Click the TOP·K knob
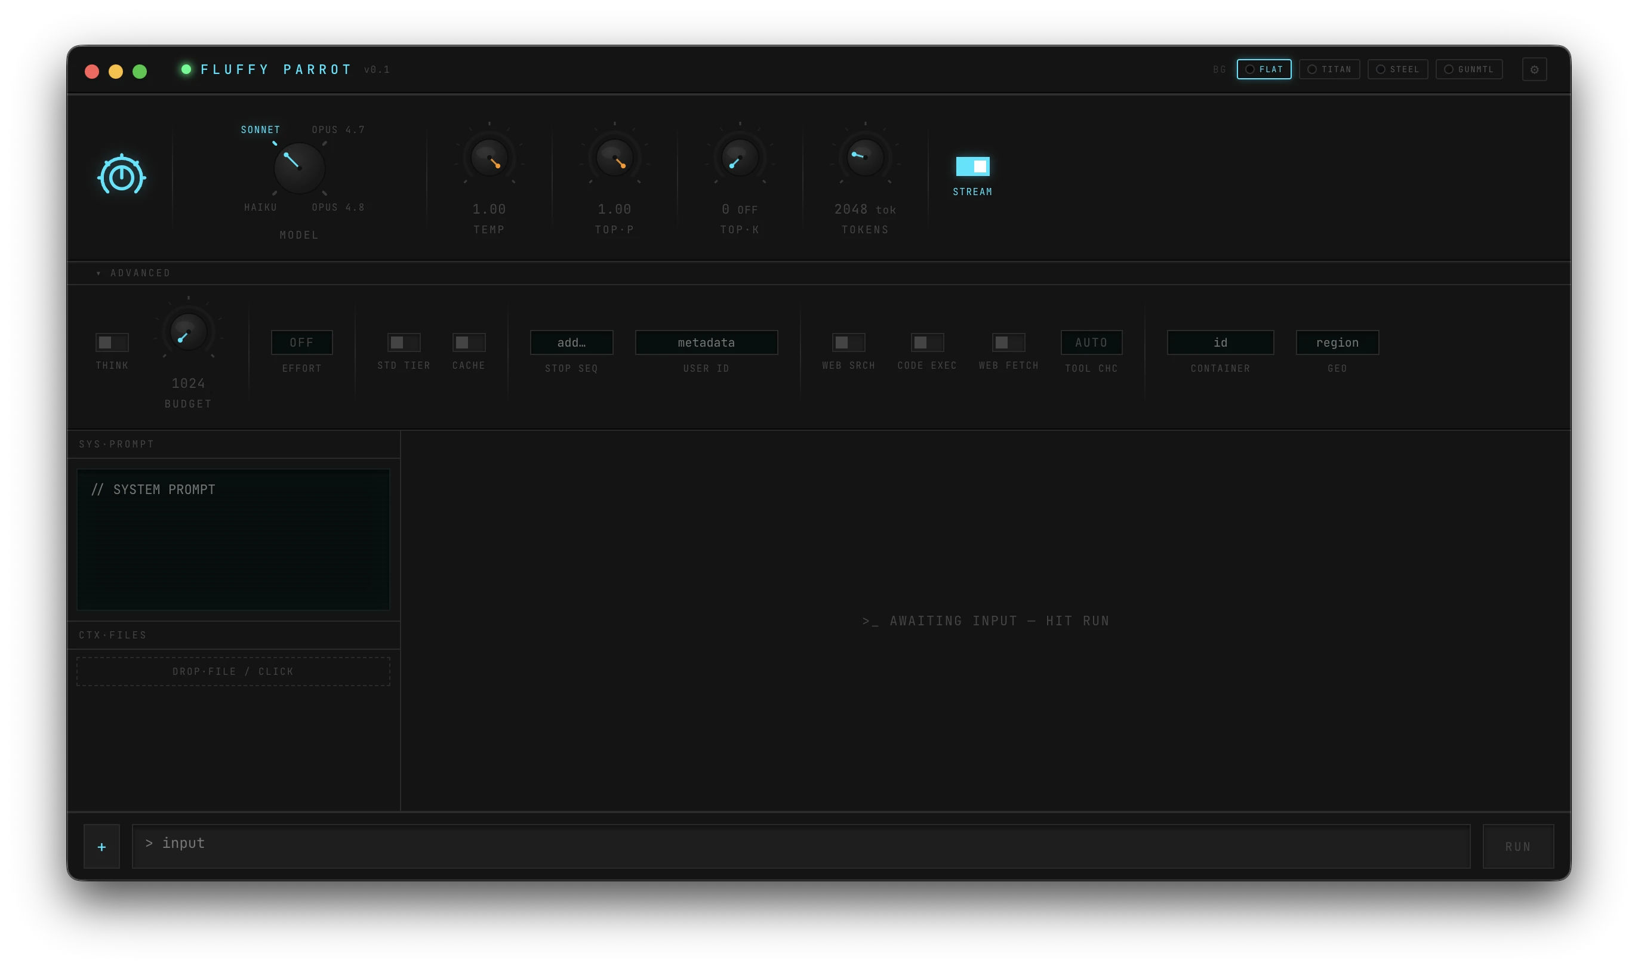This screenshot has height=969, width=1638. point(740,158)
